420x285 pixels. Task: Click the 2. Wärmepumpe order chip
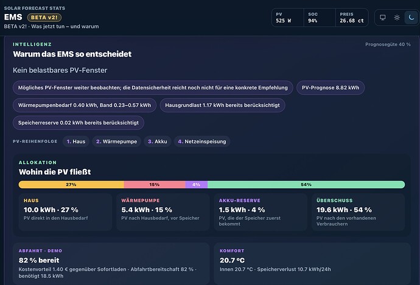tap(116, 142)
